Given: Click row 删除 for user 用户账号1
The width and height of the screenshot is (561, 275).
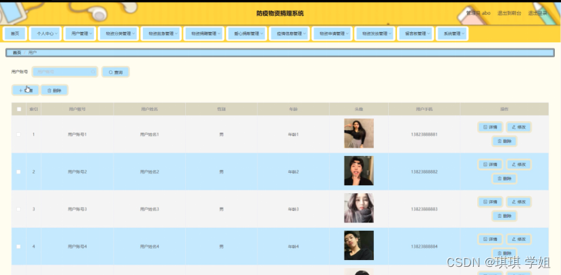Looking at the screenshot, I should (x=504, y=142).
